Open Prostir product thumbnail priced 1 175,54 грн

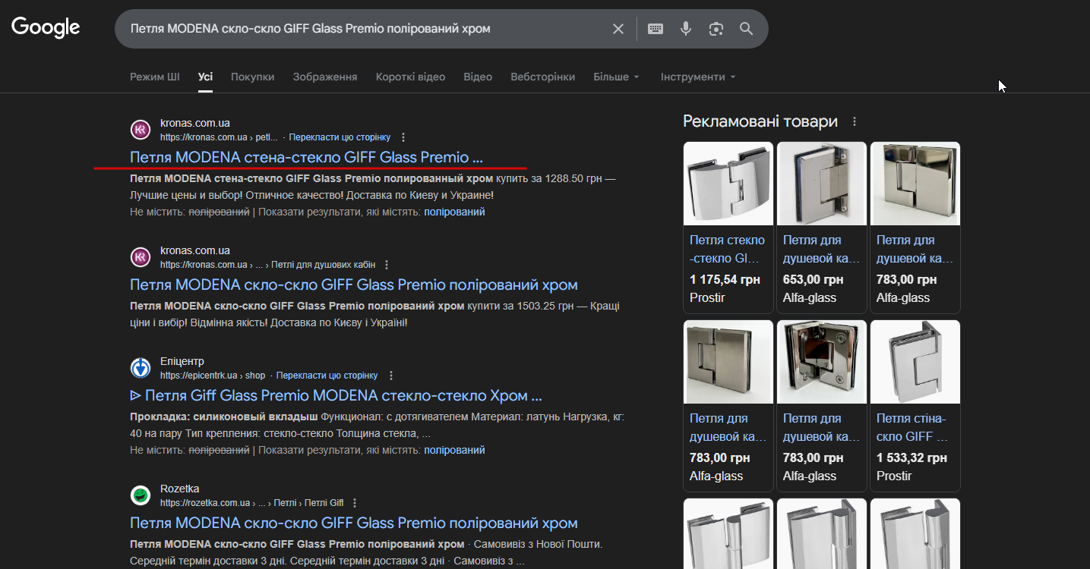coord(728,184)
